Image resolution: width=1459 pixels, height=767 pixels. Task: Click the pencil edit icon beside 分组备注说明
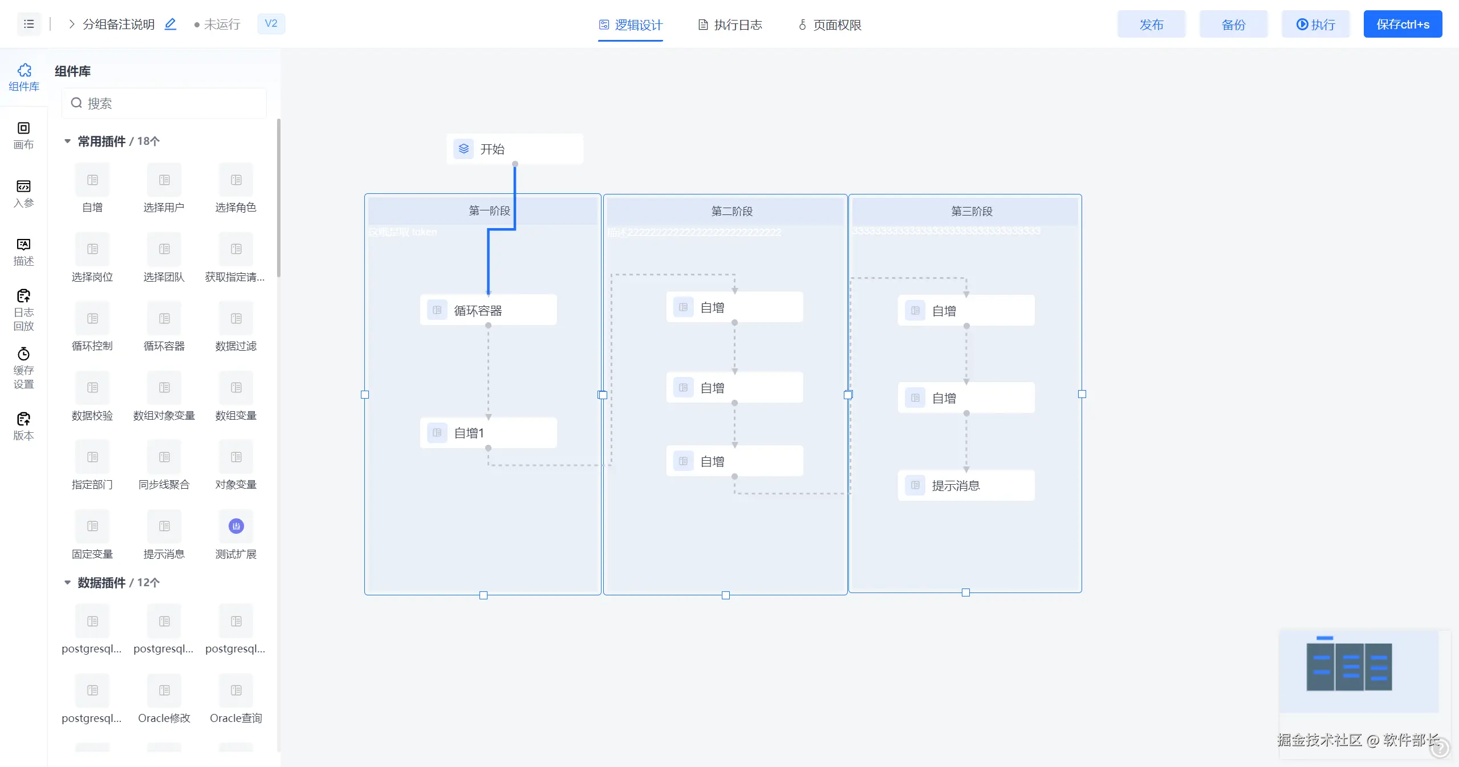(170, 24)
